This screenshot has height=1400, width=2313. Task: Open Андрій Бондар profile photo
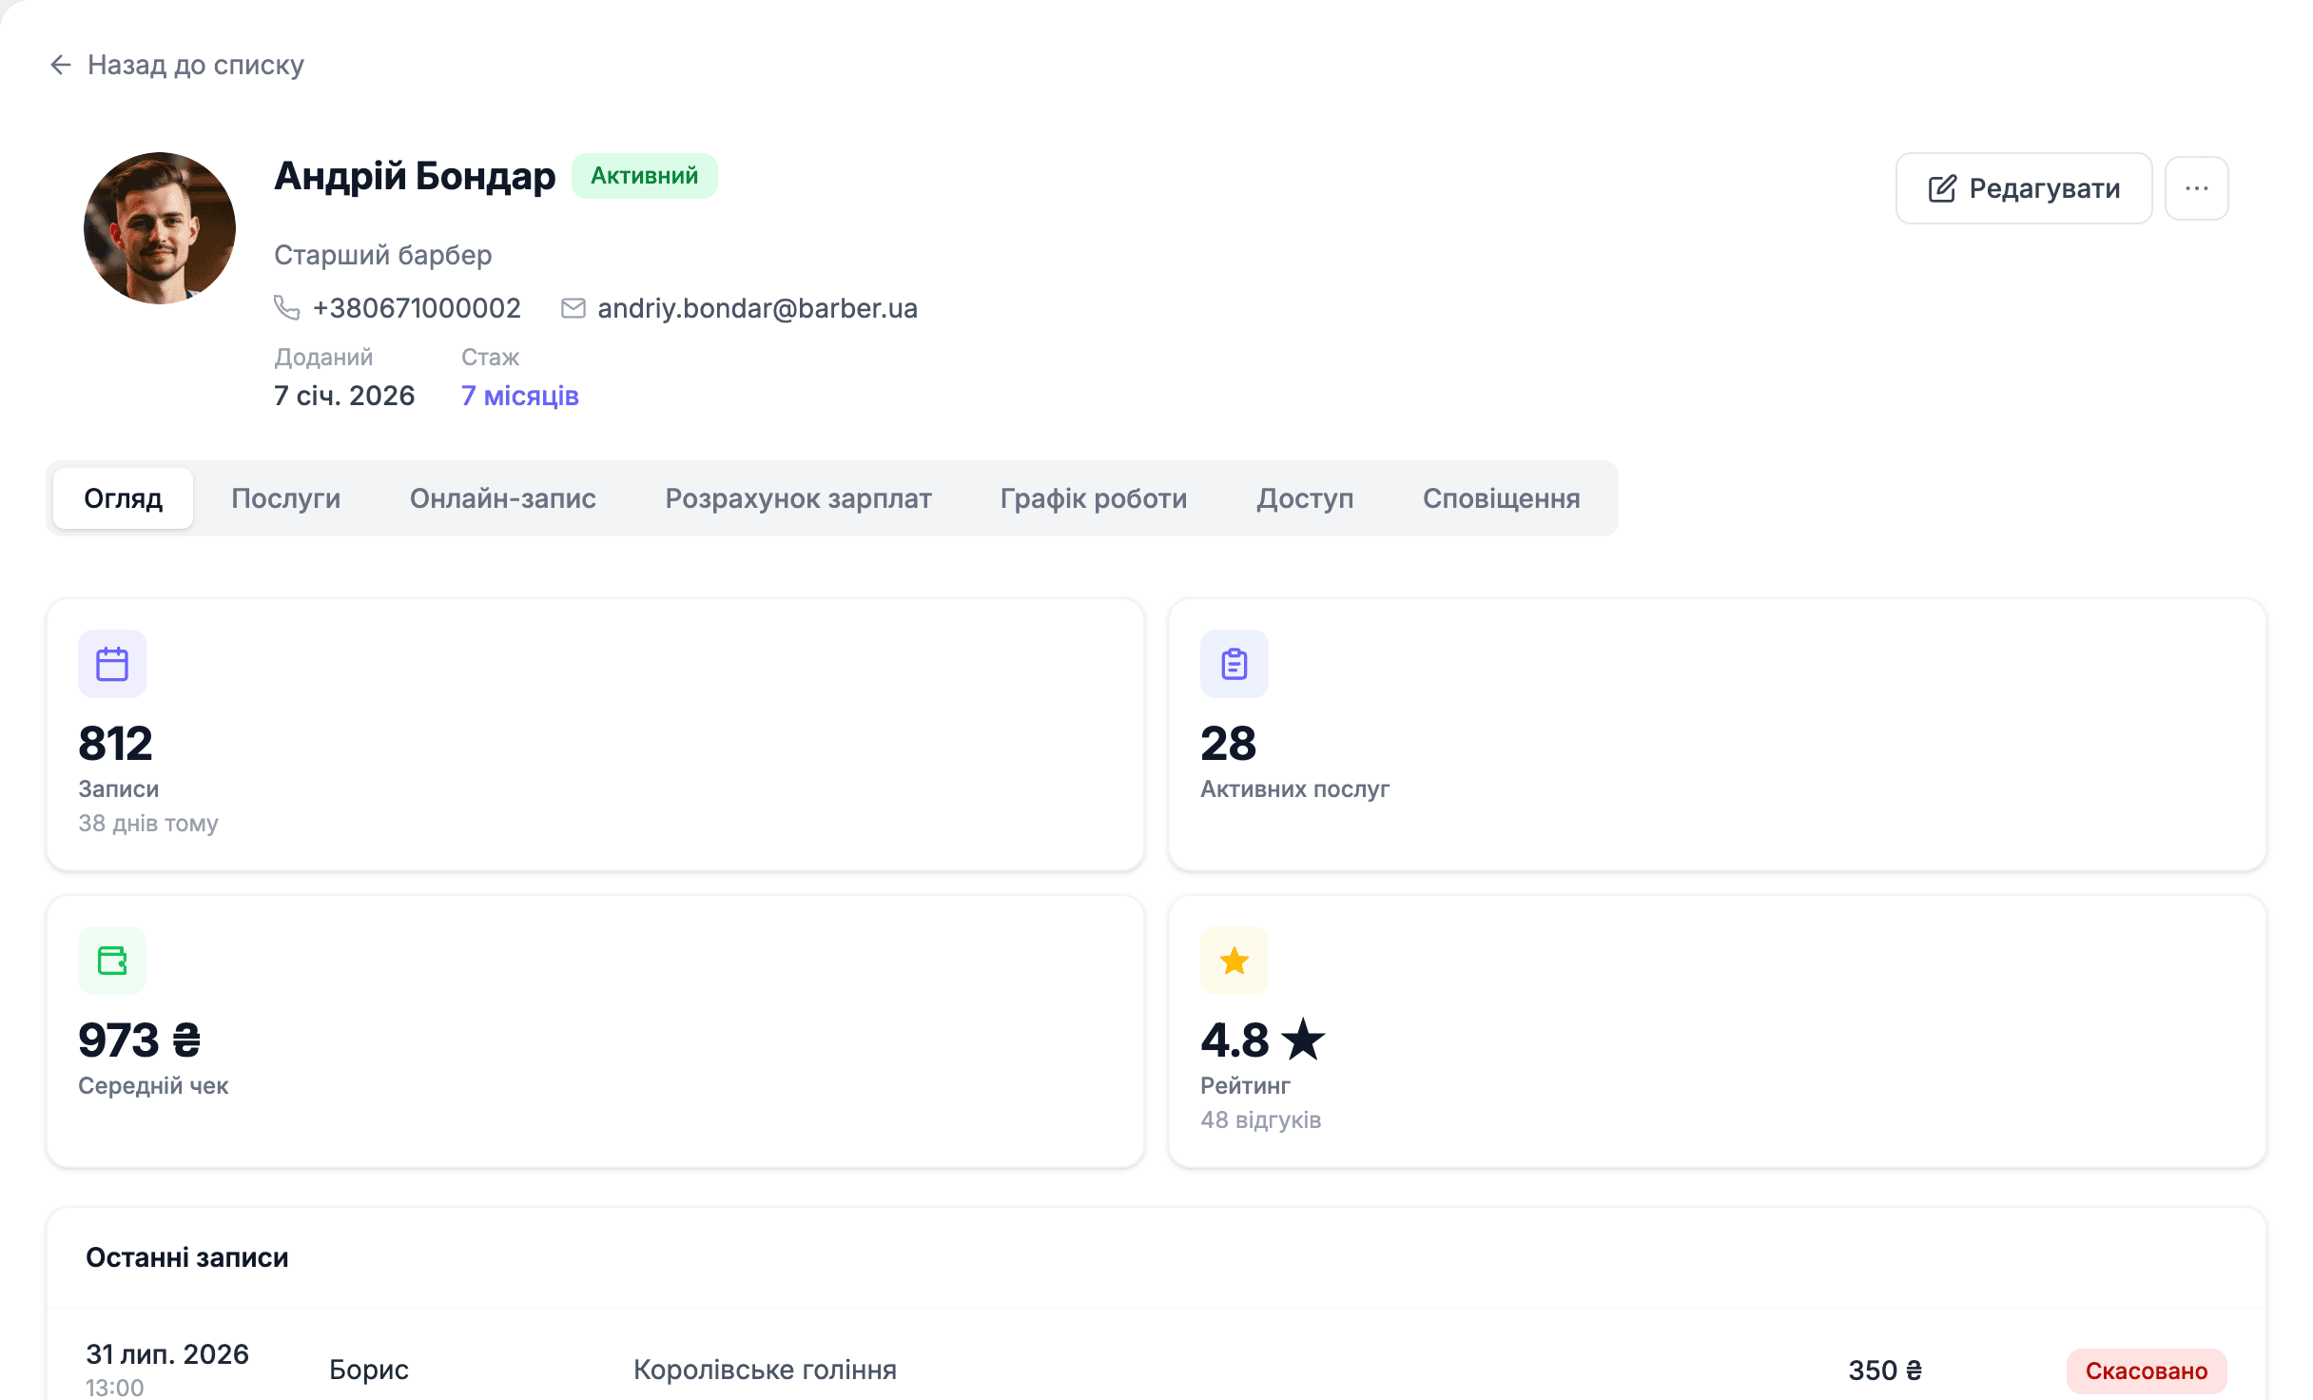click(160, 228)
